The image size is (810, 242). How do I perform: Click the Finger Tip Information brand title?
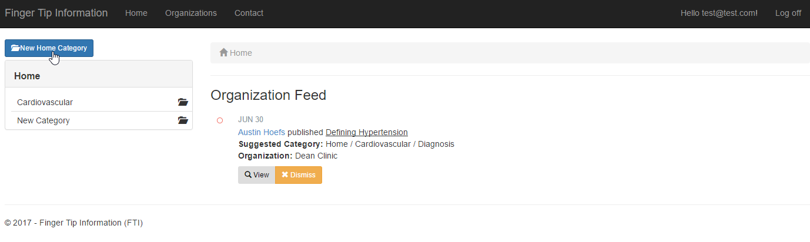pyautogui.click(x=56, y=13)
